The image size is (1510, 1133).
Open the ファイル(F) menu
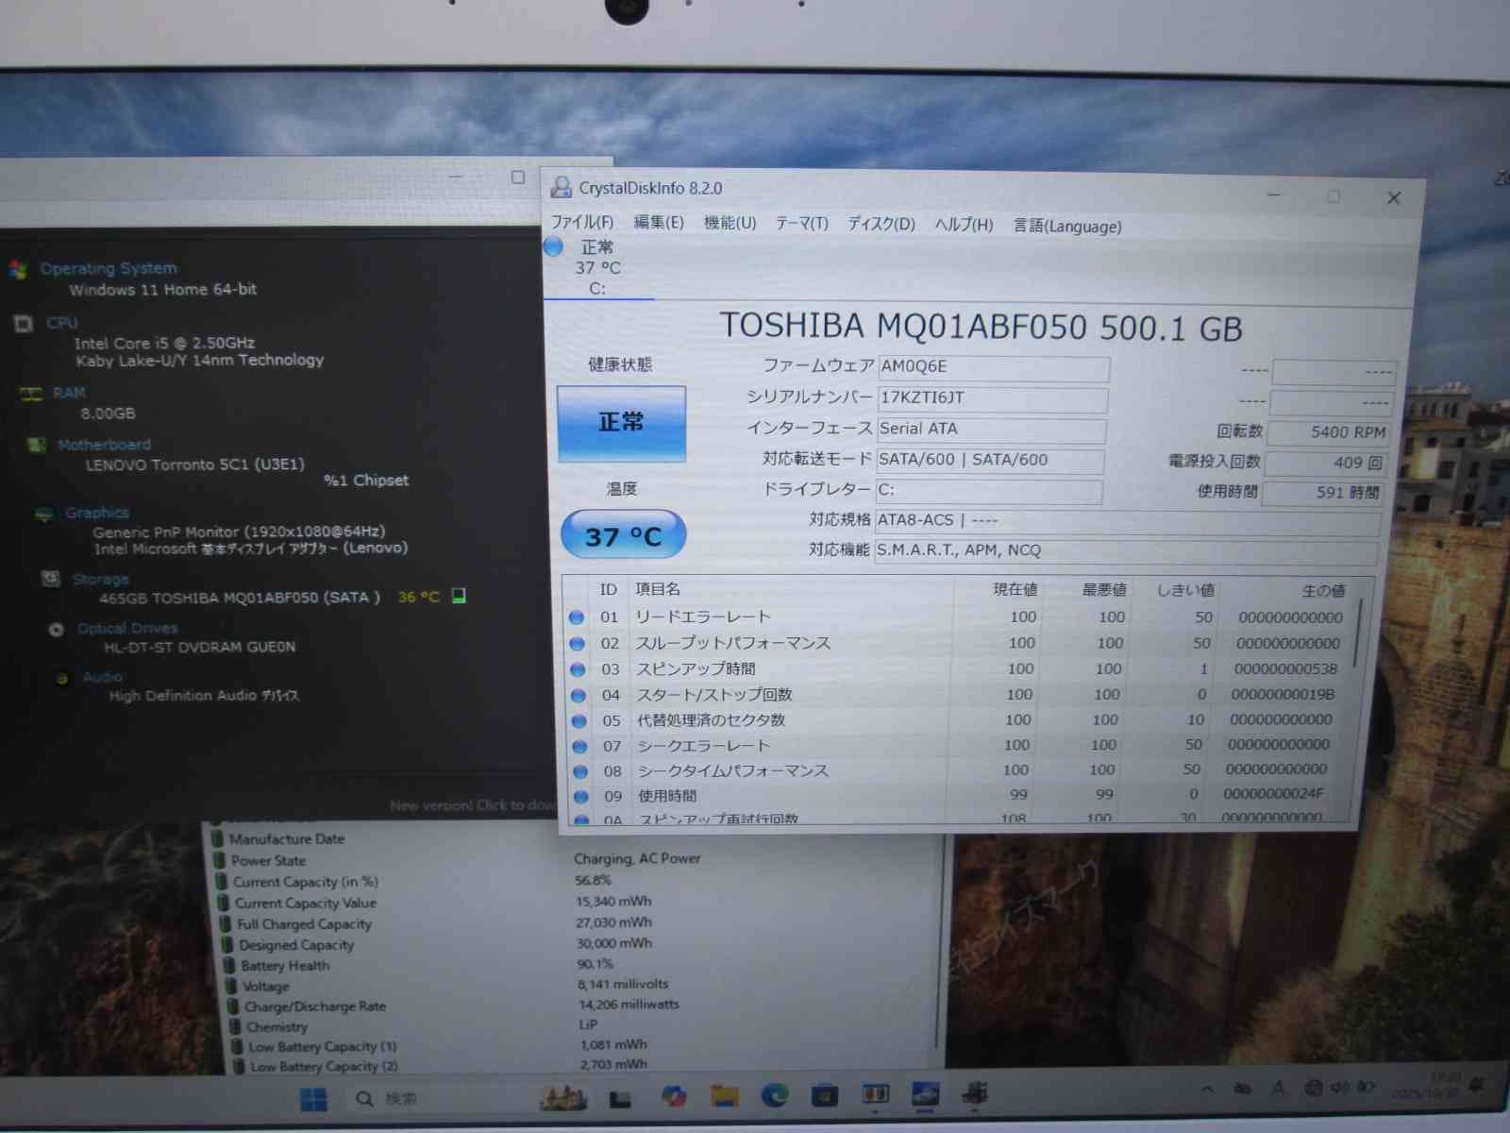tap(581, 222)
